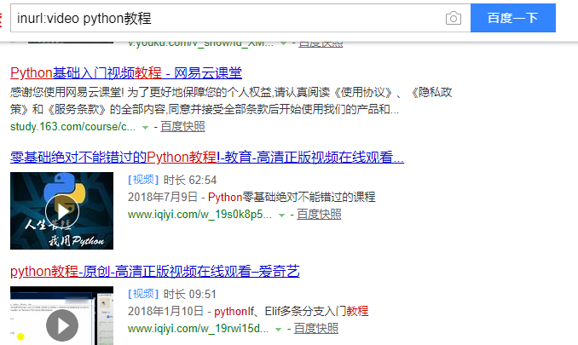Open 百度快照 for the study.163.com result
The width and height of the screenshot is (578, 345).
182,127
